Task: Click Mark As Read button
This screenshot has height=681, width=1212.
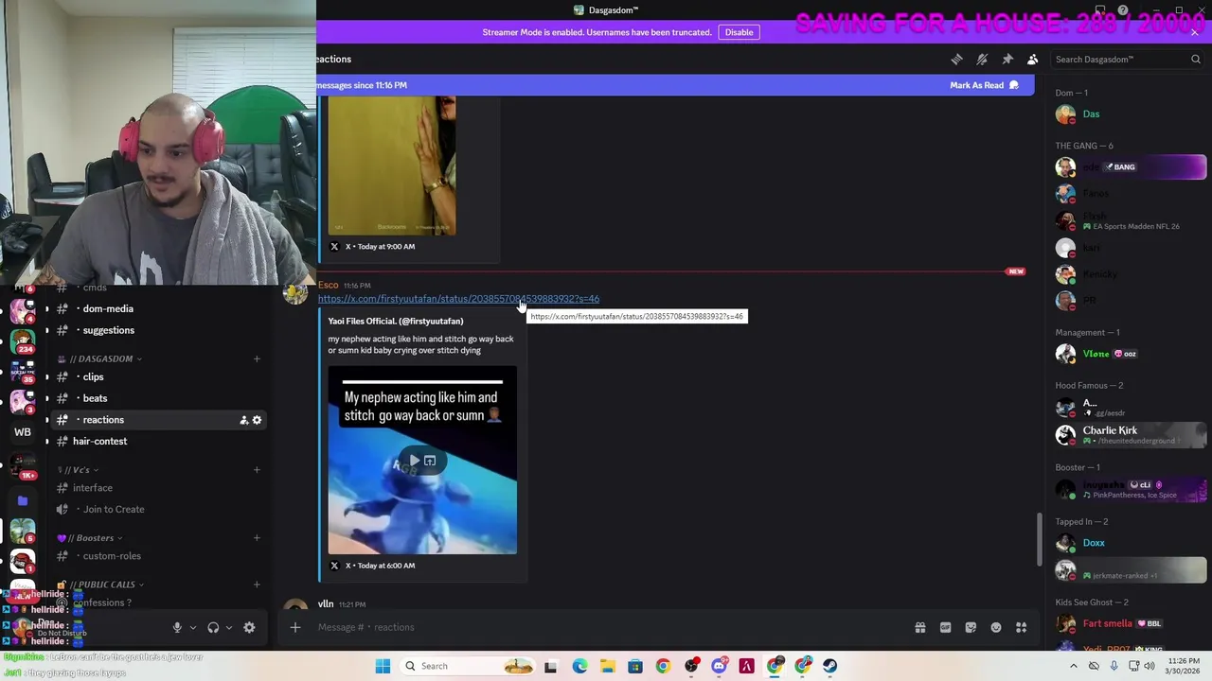Action: click(984, 85)
